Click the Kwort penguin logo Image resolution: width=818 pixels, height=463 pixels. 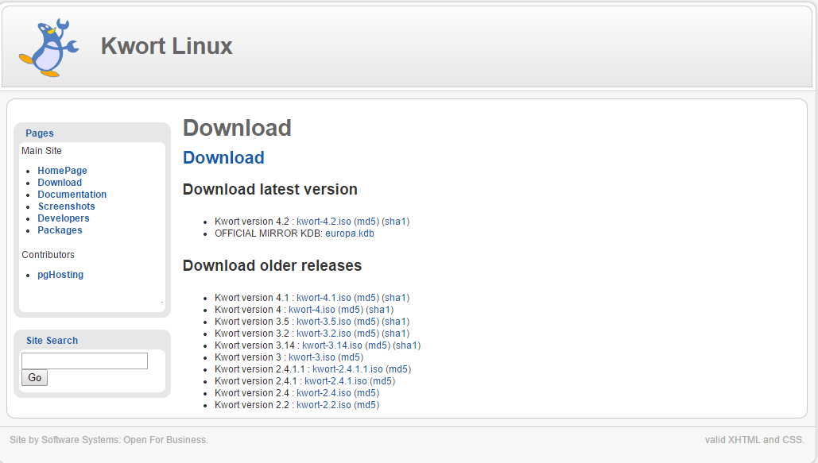click(x=48, y=48)
